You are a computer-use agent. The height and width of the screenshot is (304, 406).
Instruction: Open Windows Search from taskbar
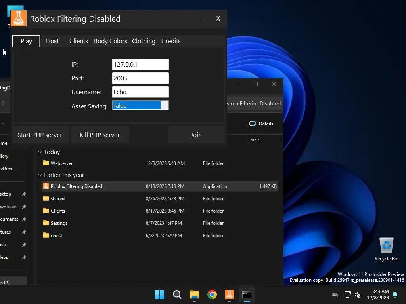177,294
